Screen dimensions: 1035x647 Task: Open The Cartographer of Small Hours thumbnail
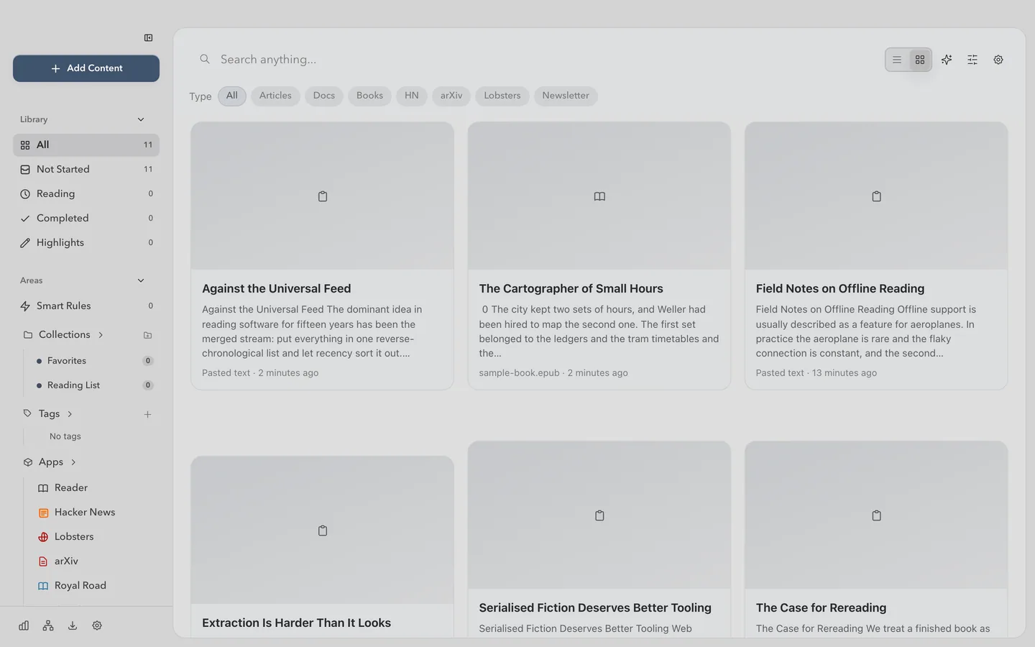[599, 196]
